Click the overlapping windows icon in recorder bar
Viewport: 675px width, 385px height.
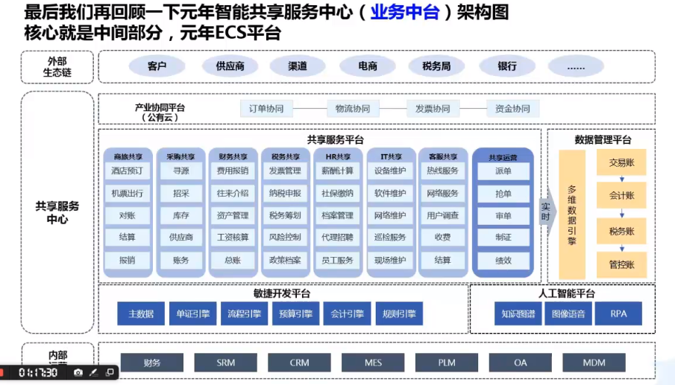[x=110, y=372]
